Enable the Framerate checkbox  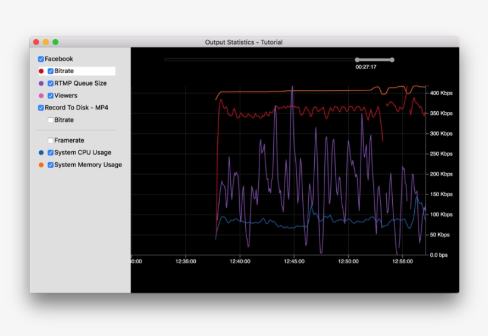coord(51,140)
